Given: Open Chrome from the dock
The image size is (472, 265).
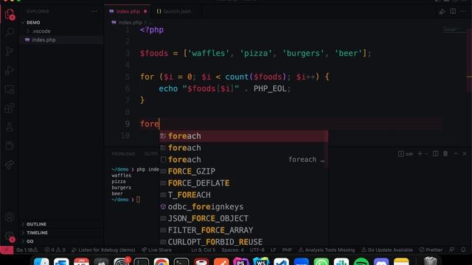Looking at the screenshot, I should 162,262.
